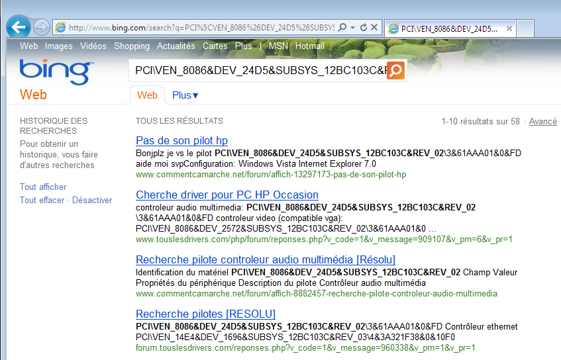Go back with the browser back arrow

(18, 27)
